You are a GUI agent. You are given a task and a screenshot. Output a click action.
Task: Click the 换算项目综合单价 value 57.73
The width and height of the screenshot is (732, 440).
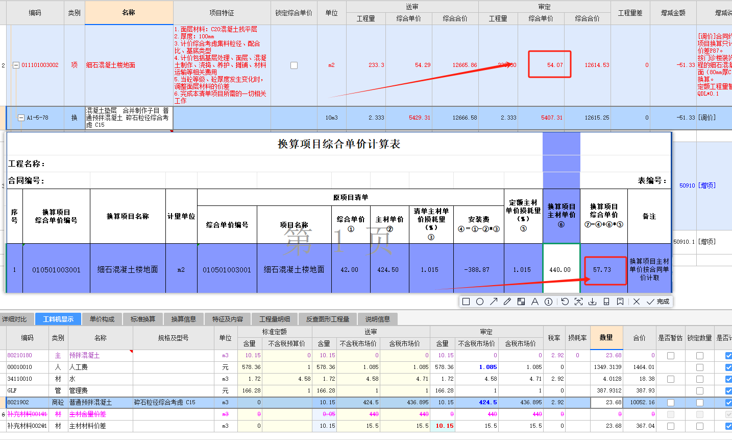click(602, 269)
